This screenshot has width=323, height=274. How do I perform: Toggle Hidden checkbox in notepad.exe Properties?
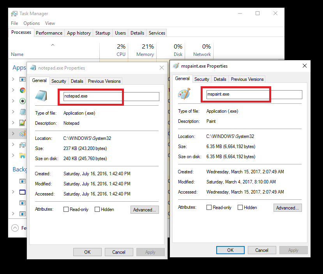point(97,209)
